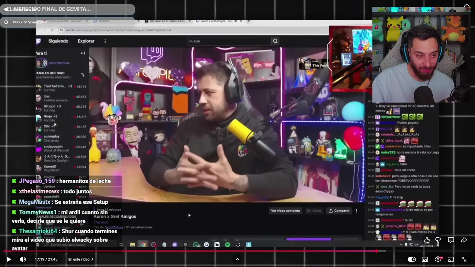Click the twitch.tv address bar URL

118,30
